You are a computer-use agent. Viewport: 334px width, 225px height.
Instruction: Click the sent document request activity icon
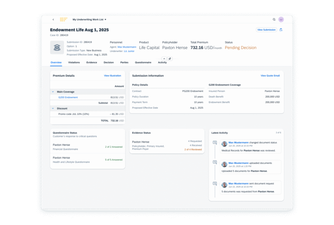click(x=215, y=183)
